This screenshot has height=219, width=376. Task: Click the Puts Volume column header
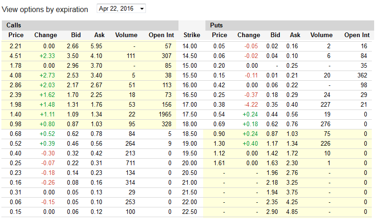pyautogui.click(x=321, y=35)
